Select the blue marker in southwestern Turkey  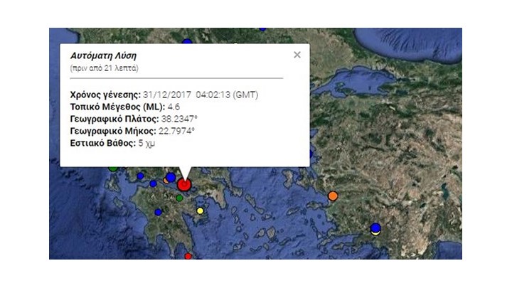pos(375,228)
